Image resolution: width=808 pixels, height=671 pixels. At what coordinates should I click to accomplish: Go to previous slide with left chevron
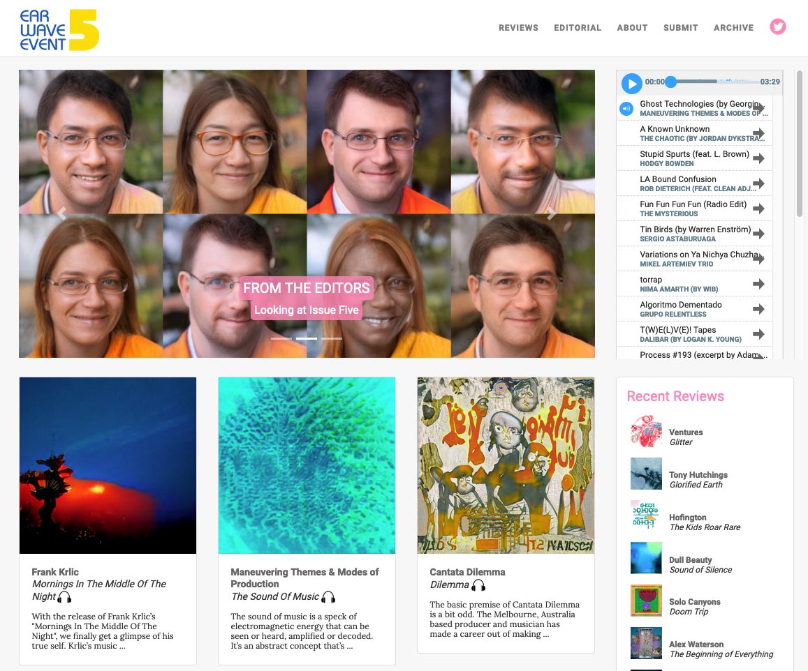point(61,213)
